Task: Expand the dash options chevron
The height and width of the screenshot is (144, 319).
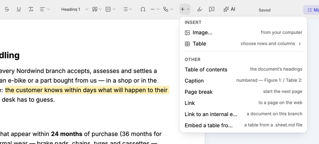Action: pyautogui.click(x=158, y=9)
